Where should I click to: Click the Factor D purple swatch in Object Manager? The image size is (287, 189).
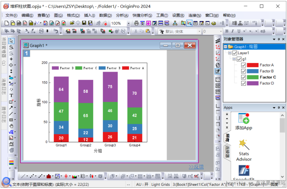point(253,83)
